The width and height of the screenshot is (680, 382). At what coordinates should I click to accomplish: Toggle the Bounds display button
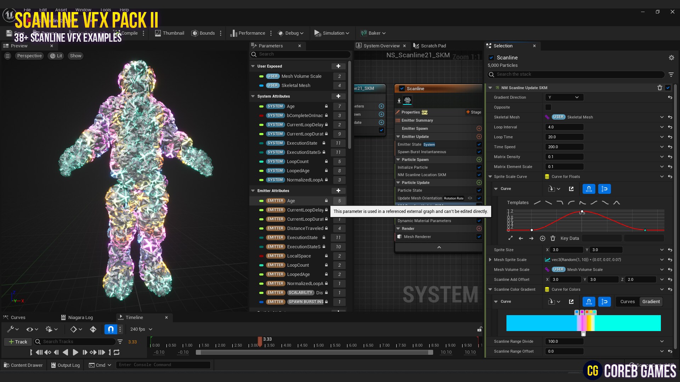click(203, 33)
